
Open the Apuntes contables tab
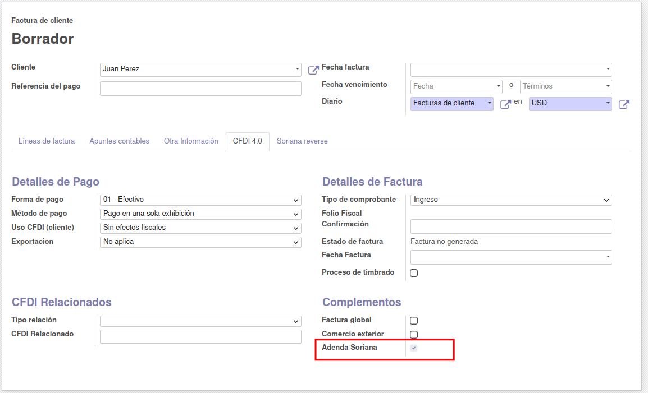[x=119, y=141]
